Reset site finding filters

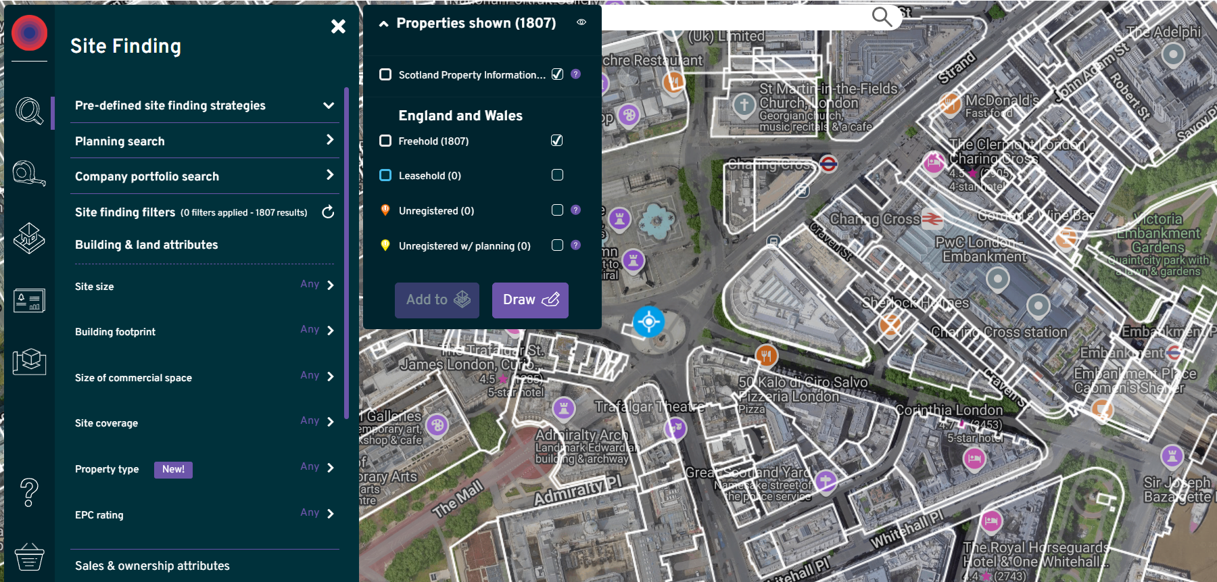click(328, 212)
